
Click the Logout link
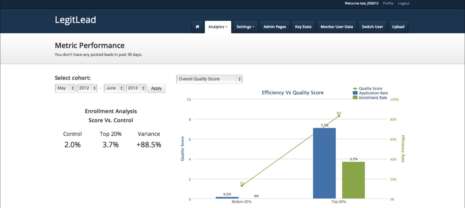[x=404, y=3]
